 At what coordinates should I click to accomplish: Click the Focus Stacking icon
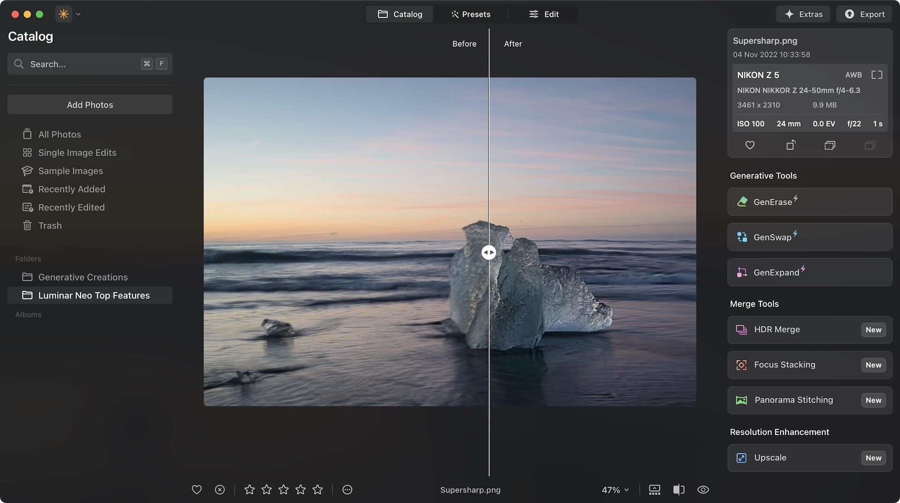(742, 365)
